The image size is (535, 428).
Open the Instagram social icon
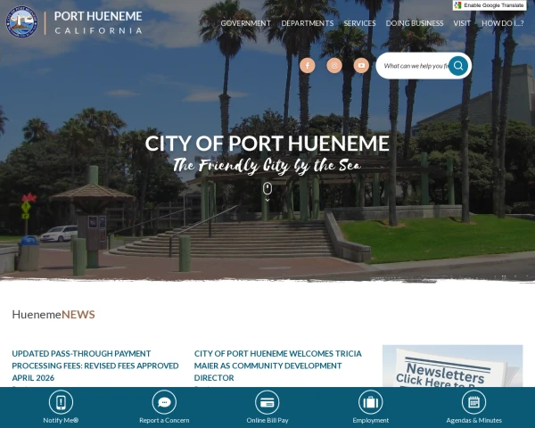[x=334, y=65]
